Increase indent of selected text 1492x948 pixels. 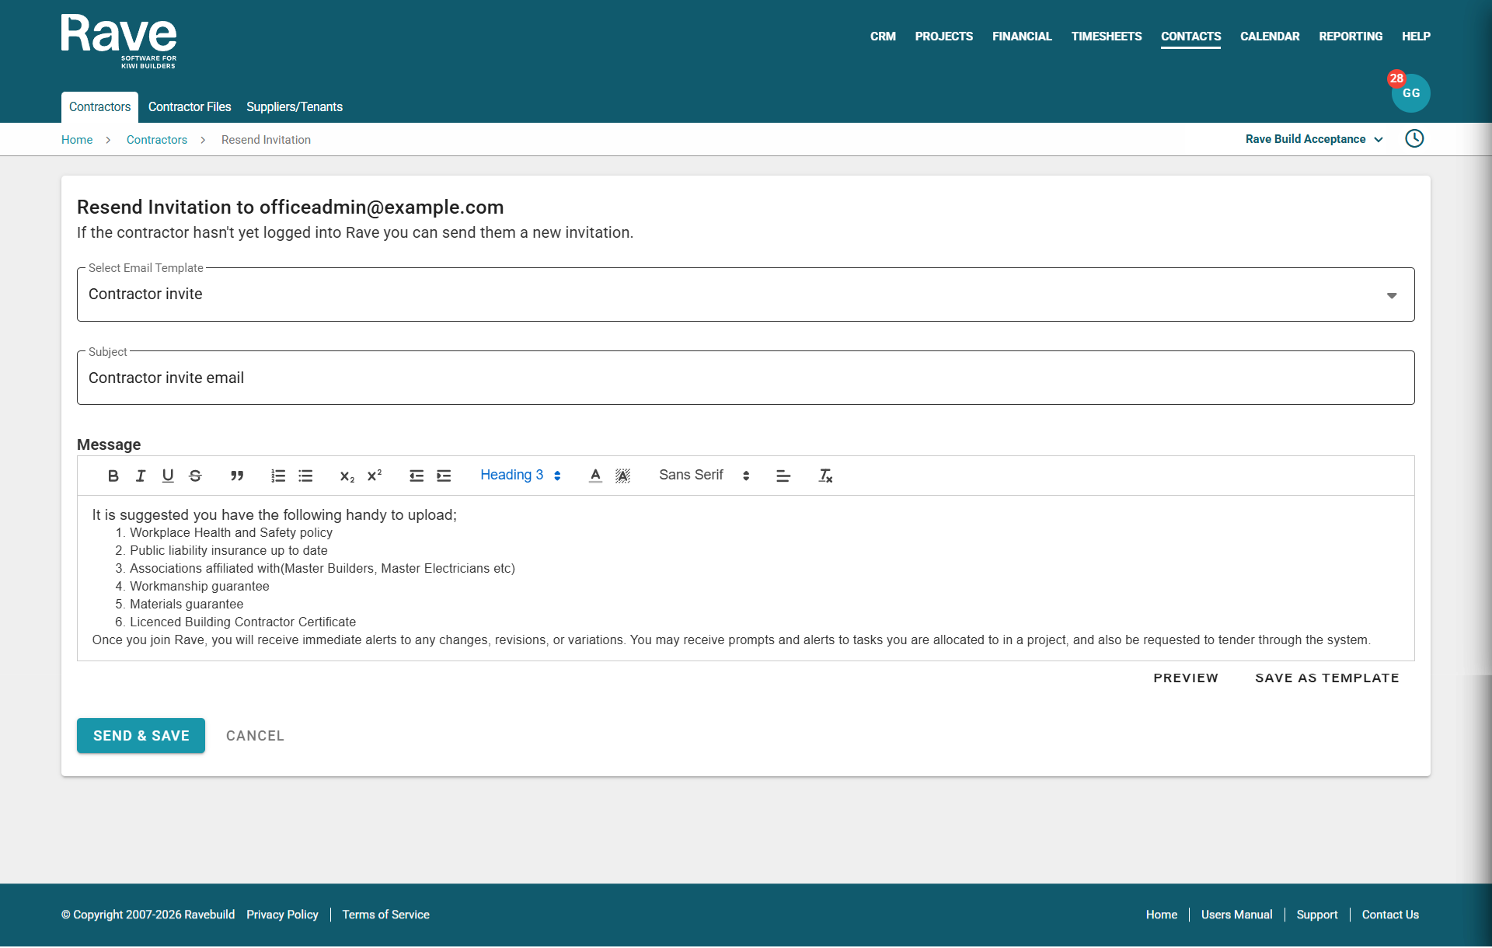point(444,476)
